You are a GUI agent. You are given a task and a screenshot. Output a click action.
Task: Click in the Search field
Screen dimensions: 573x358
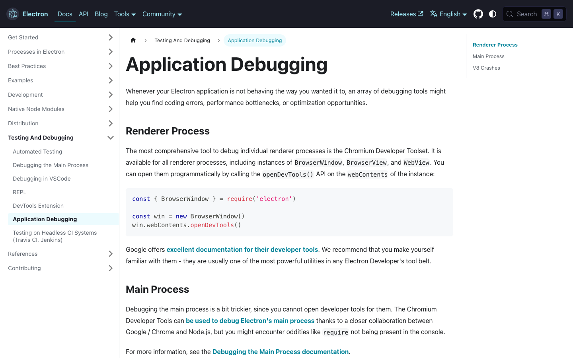point(534,14)
